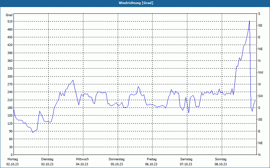Pick the 360 degree axis label
Viewport: 270px width, 168px height.
coord(10,61)
